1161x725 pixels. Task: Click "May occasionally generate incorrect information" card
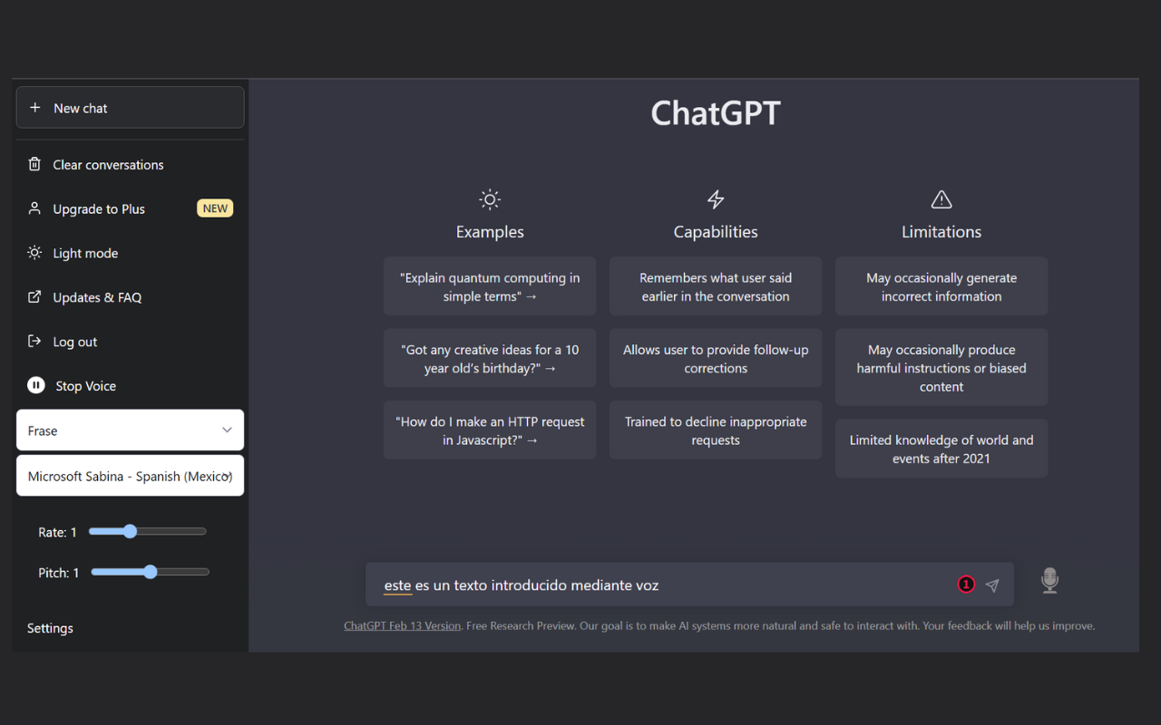point(941,286)
